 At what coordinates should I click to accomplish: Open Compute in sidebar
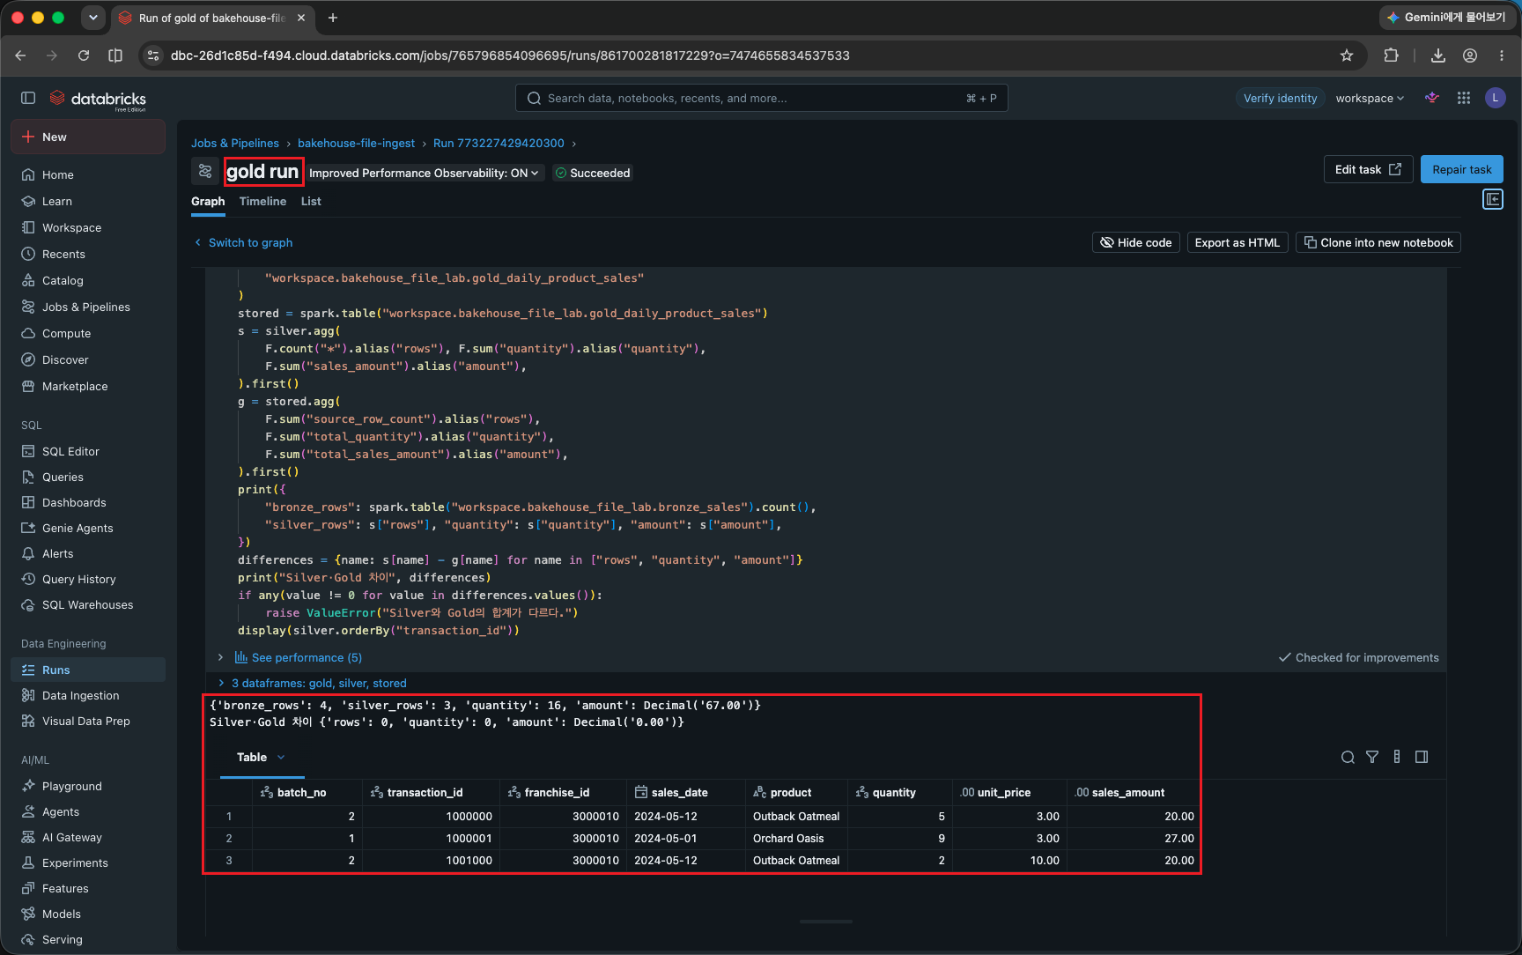tap(66, 333)
